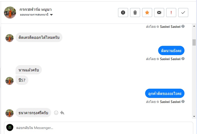Mark conversation unread with envelope icon

(x=159, y=13)
